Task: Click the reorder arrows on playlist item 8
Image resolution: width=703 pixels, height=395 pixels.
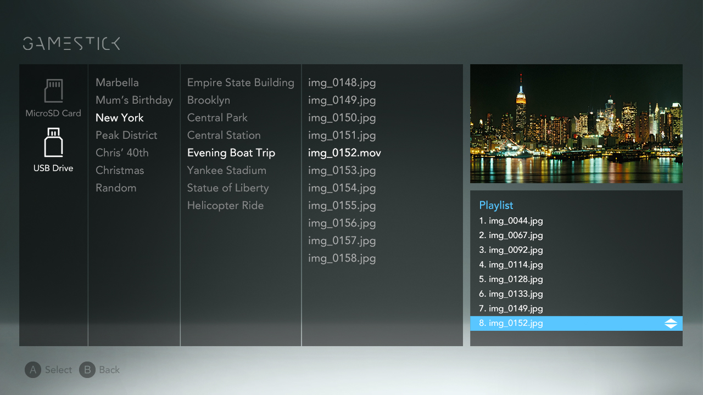Action: [671, 324]
